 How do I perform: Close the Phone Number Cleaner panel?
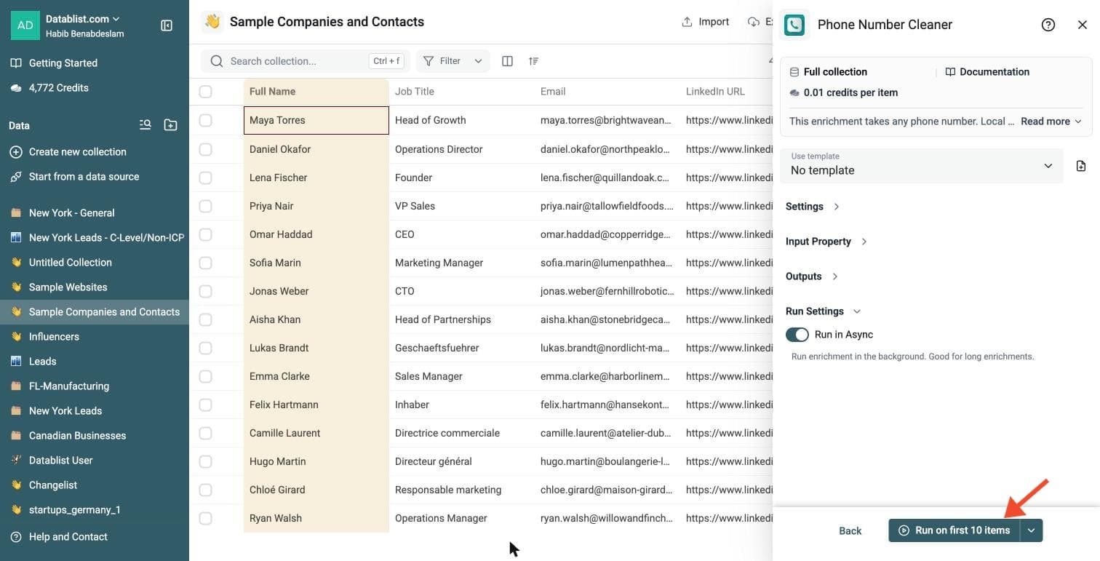point(1083,25)
